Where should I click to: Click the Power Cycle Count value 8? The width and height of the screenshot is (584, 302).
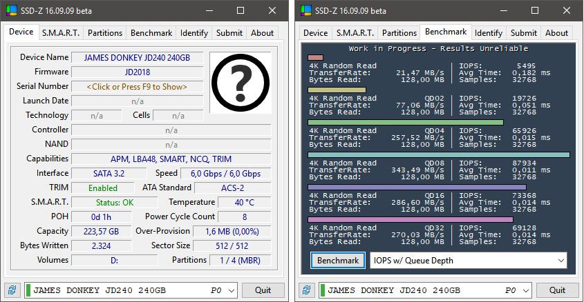pos(245,217)
